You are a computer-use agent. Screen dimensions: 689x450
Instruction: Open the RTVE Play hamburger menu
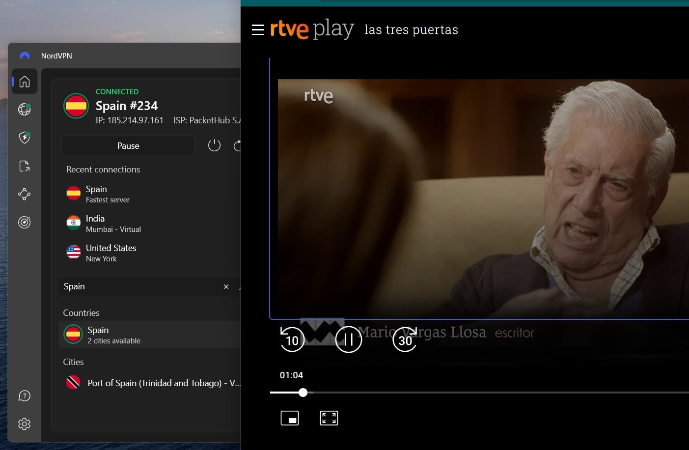[257, 29]
